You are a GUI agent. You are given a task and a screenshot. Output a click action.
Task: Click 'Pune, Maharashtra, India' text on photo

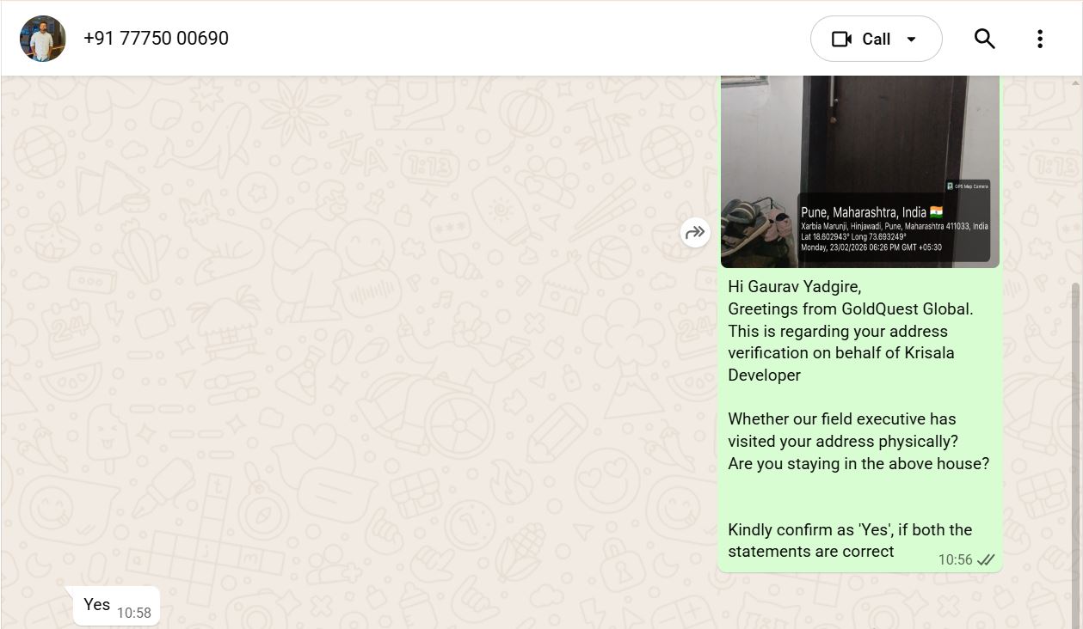point(863,212)
